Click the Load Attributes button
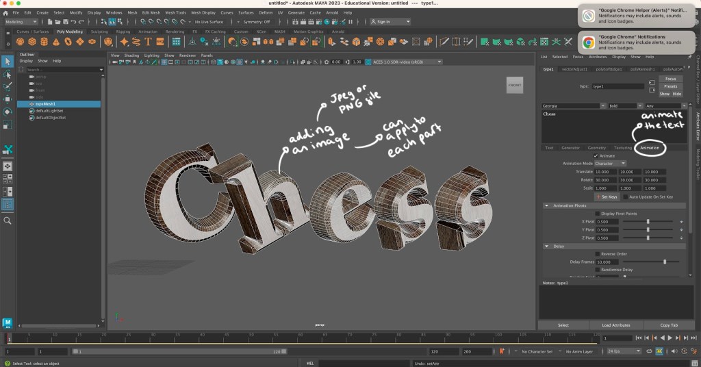This screenshot has width=701, height=367. coord(615,325)
